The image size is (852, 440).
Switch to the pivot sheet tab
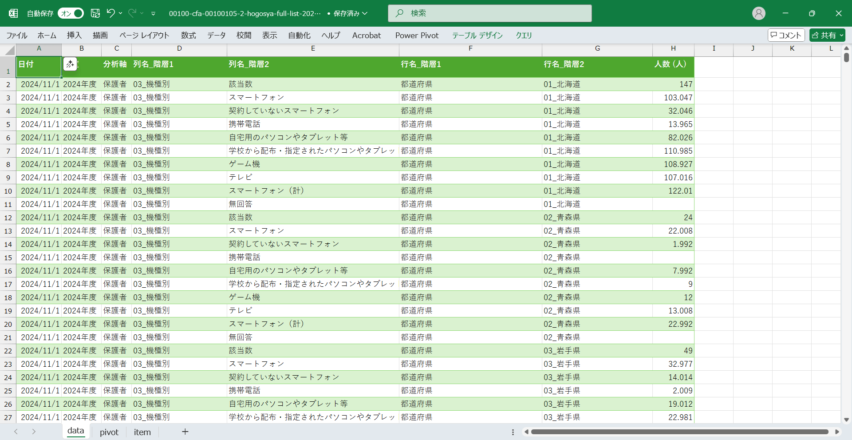point(109,432)
